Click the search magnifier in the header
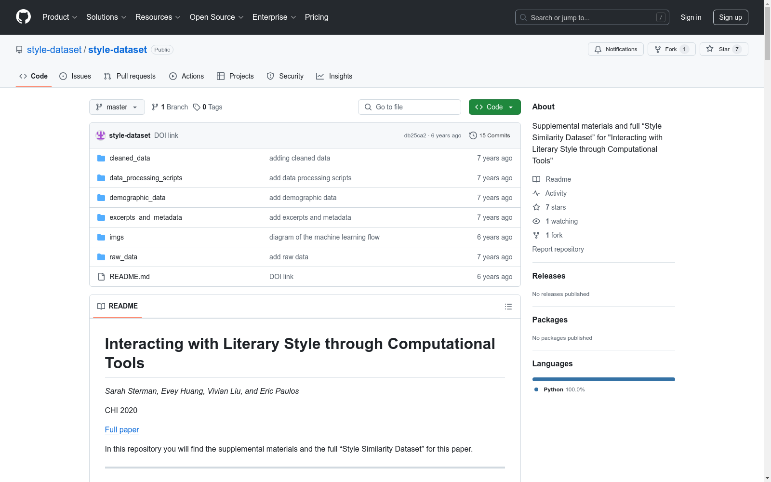This screenshot has height=482, width=771. point(523,17)
